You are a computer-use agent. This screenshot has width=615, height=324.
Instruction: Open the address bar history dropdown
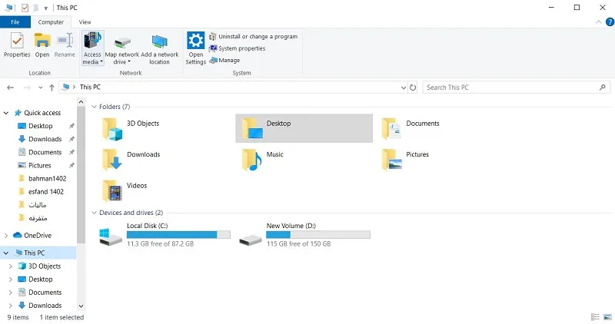[403, 88]
